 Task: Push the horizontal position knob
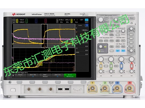(x=116, y=19)
